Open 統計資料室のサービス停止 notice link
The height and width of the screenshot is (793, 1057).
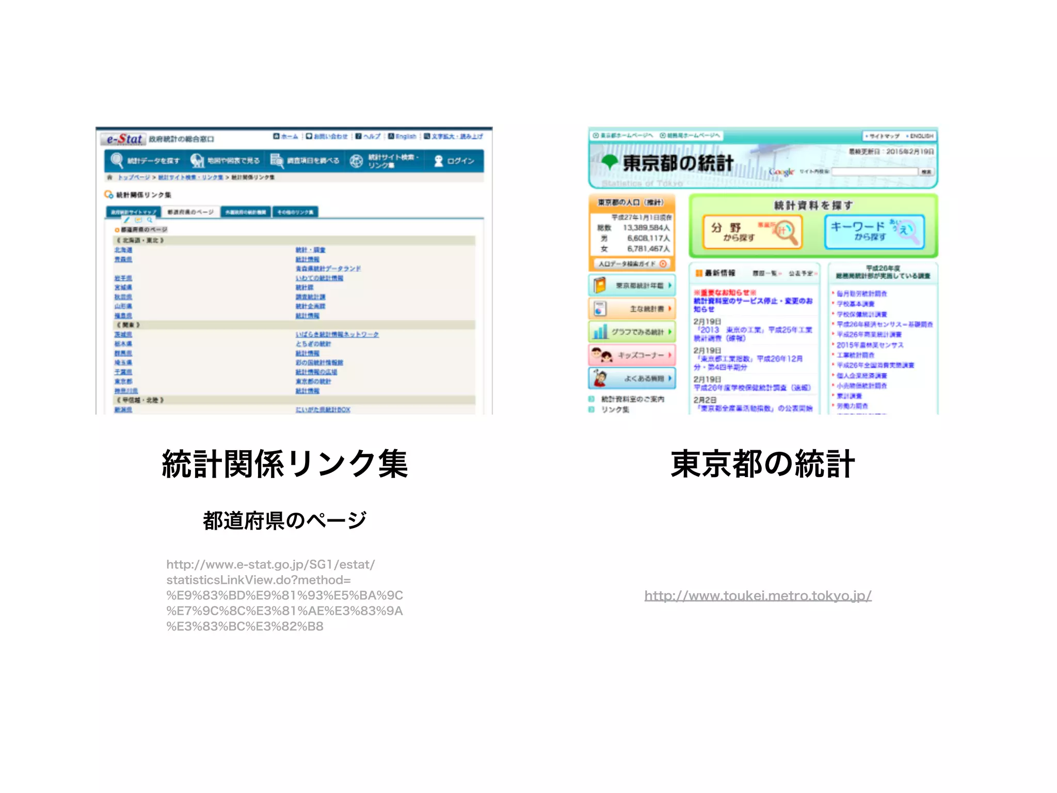pyautogui.click(x=753, y=305)
